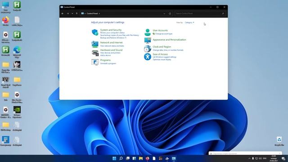Open System and Security link

click(x=111, y=30)
